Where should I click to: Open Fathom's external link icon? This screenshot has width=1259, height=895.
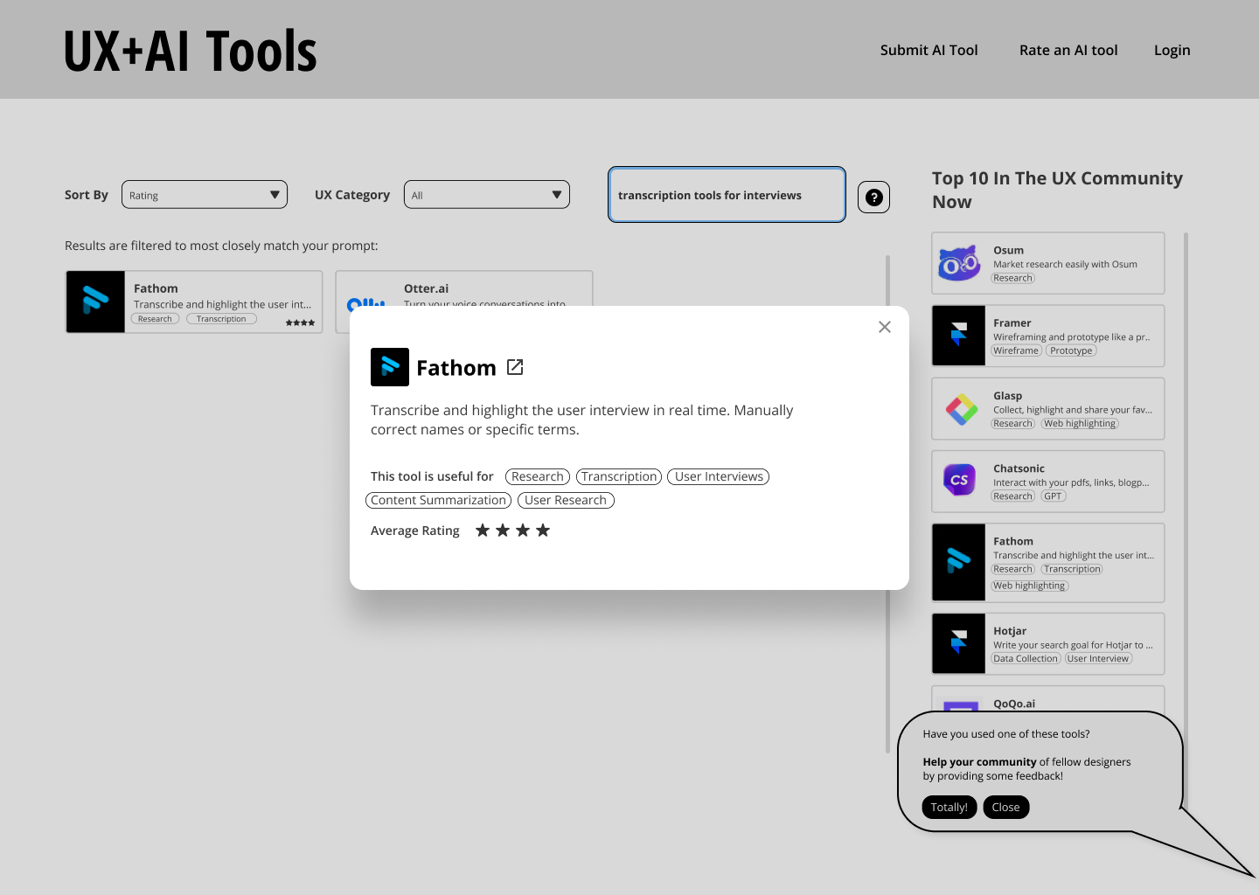tap(515, 367)
